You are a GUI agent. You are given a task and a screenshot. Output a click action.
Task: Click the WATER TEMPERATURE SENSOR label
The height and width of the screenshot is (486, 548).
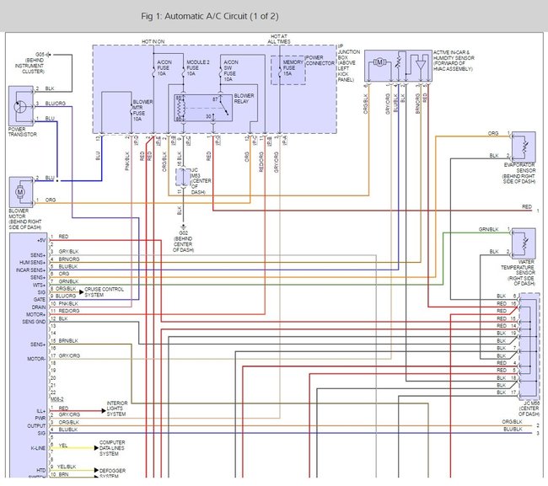point(518,273)
